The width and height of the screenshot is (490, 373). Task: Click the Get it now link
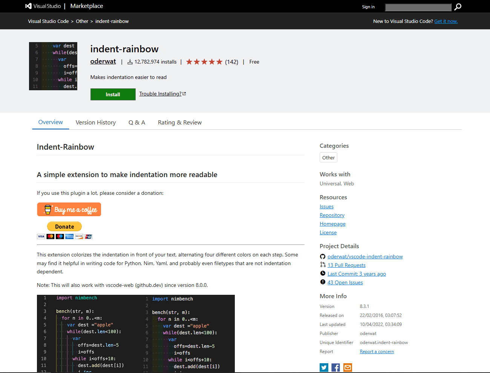click(x=446, y=21)
